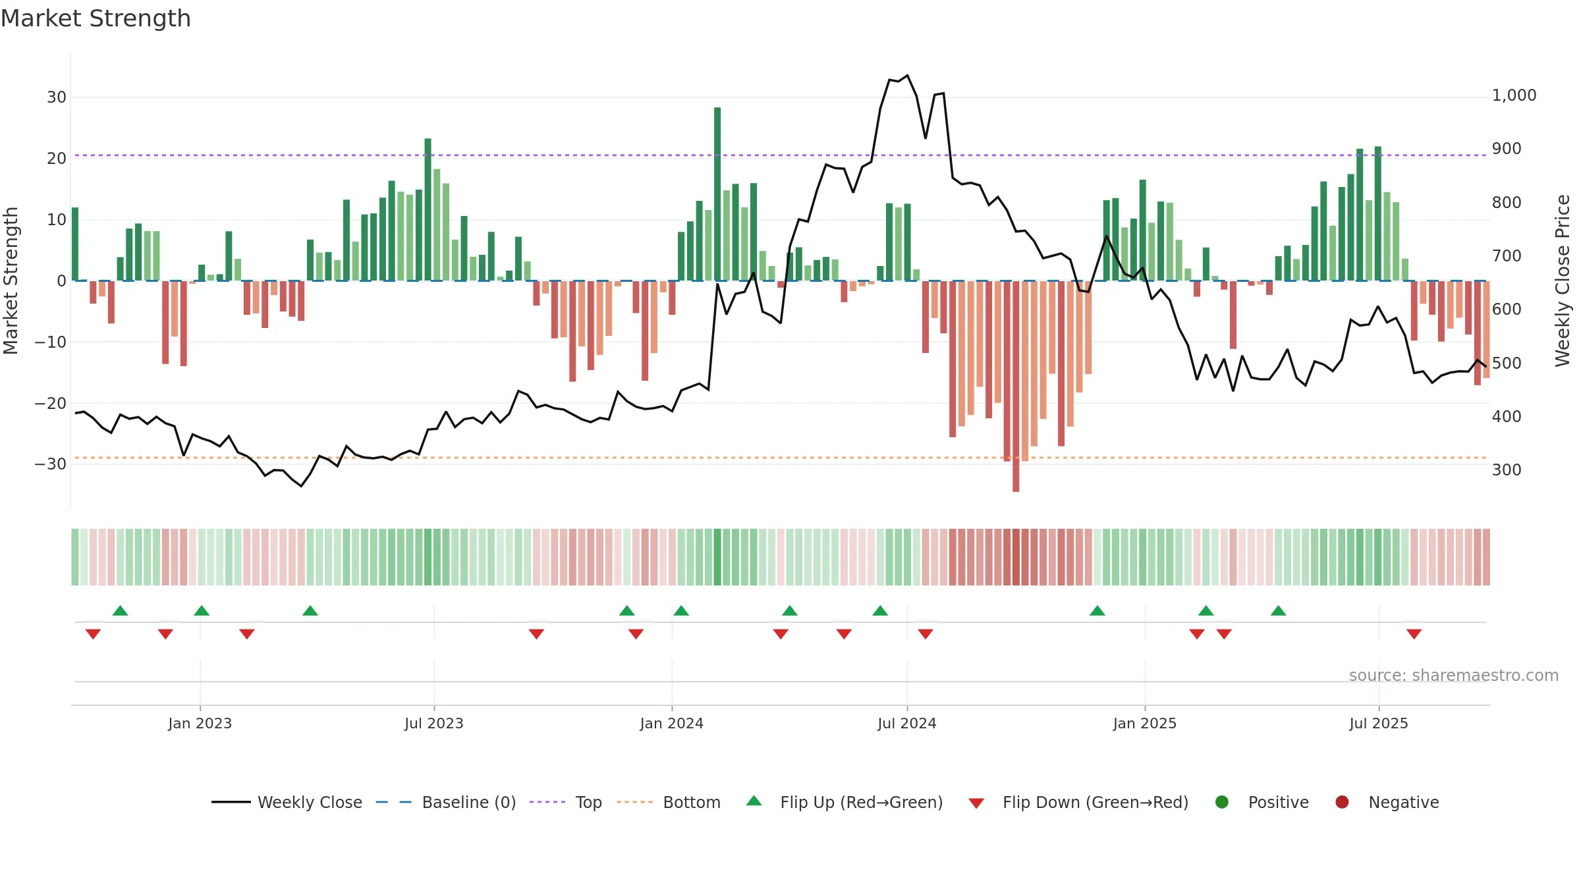Click the red Flip Down triangle in legend
This screenshot has height=889, width=1581.
tap(976, 803)
